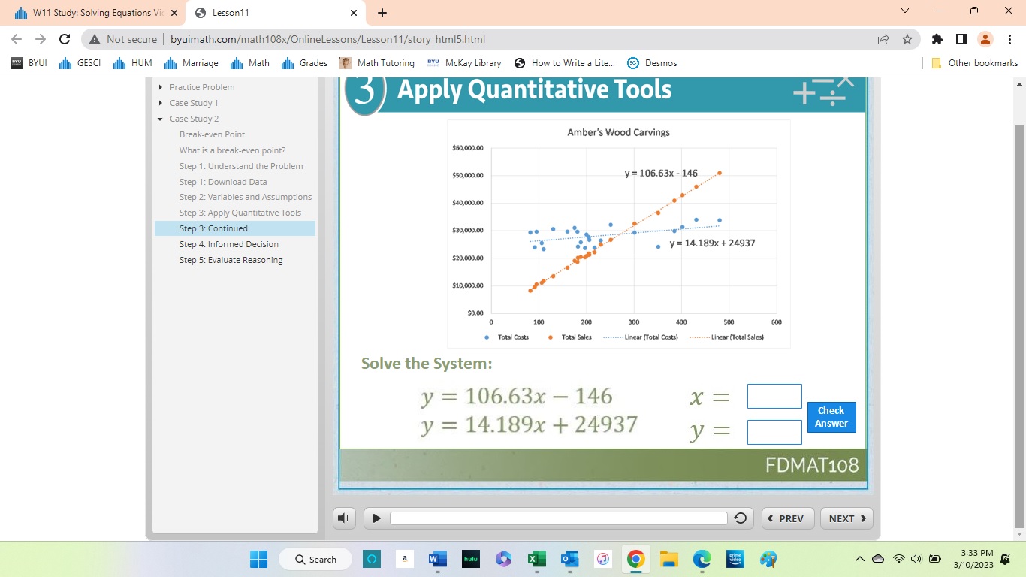The image size is (1026, 577).
Task: Open the Chrome extensions puzzle icon
Action: [x=937, y=39]
